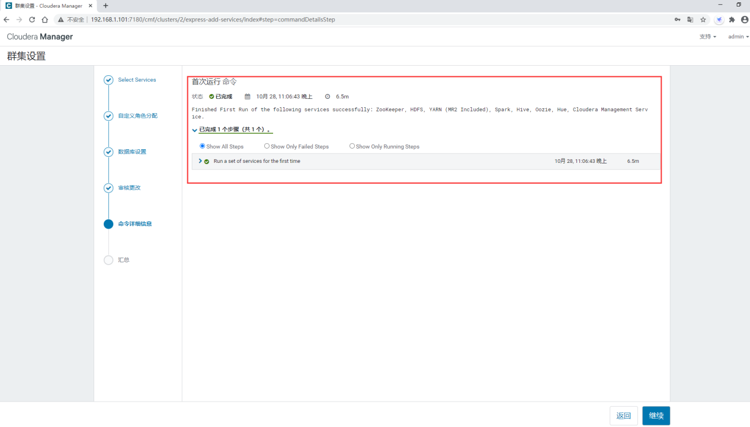Go to the 数据库设置 step

pos(132,152)
